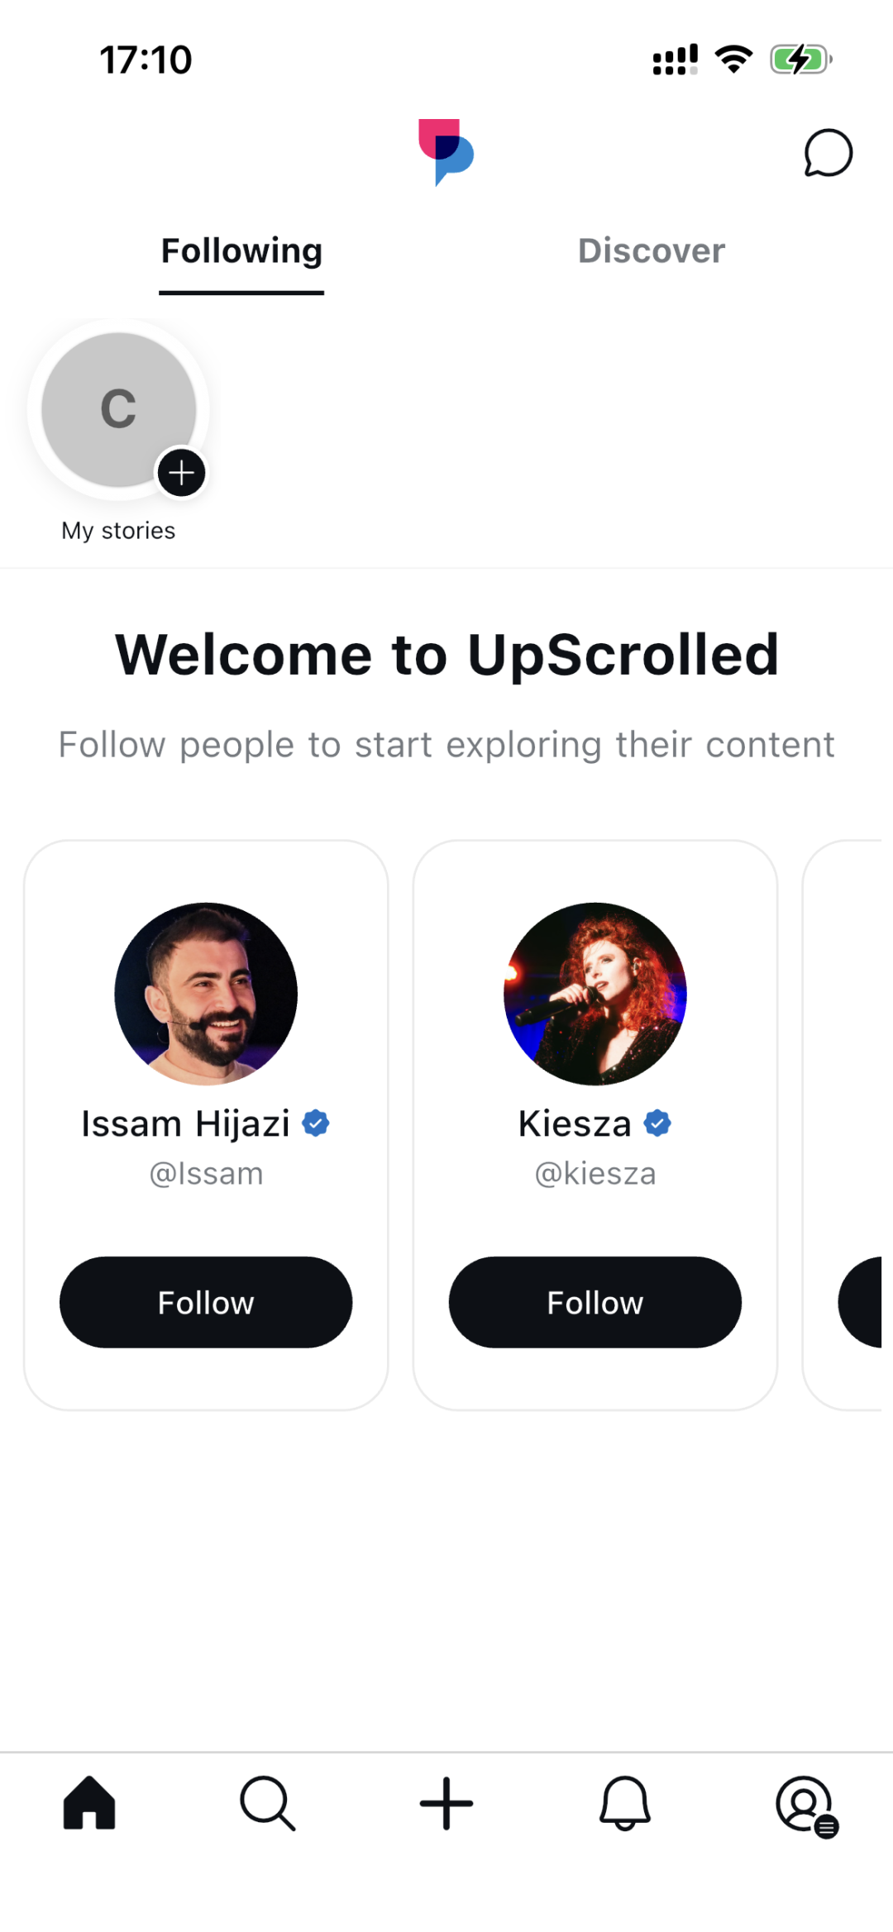Open Search with the magnifier icon
This screenshot has width=893, height=1932.
pos(267,1802)
